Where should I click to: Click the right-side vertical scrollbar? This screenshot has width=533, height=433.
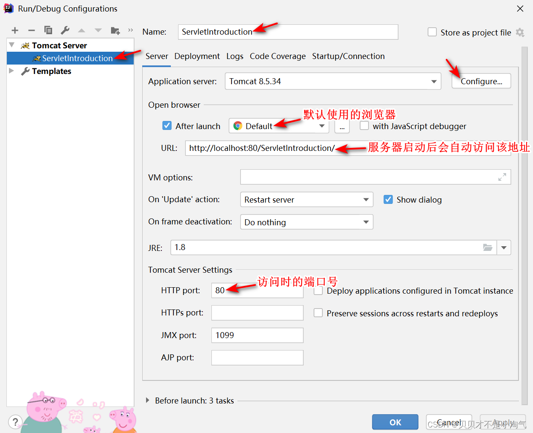click(524, 226)
